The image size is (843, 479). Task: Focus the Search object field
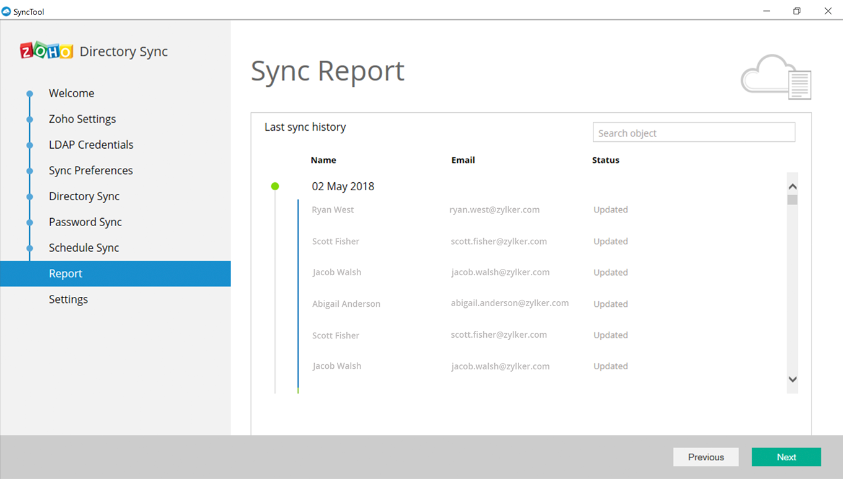point(694,133)
